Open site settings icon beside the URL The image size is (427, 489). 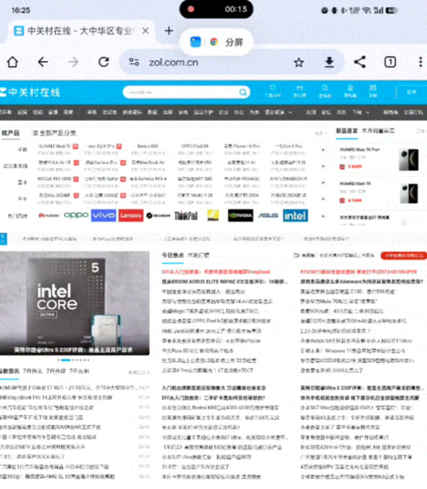coord(134,62)
